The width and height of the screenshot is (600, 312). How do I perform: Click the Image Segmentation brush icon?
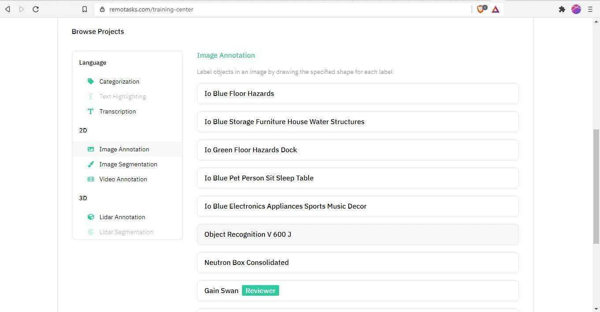pos(91,164)
